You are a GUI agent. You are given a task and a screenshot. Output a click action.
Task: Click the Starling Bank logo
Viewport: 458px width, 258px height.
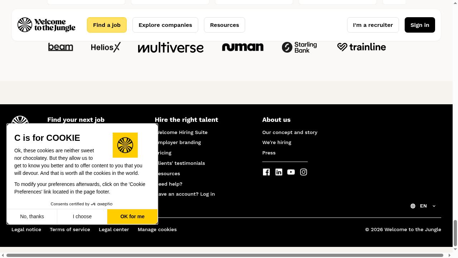(299, 47)
